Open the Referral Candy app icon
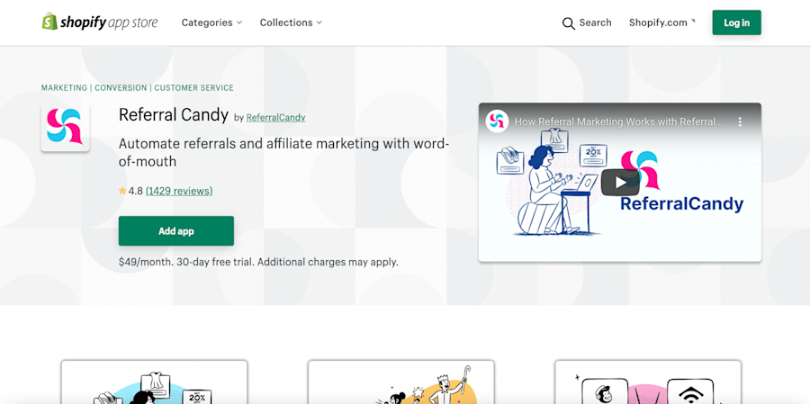This screenshot has width=810, height=404. click(x=65, y=127)
